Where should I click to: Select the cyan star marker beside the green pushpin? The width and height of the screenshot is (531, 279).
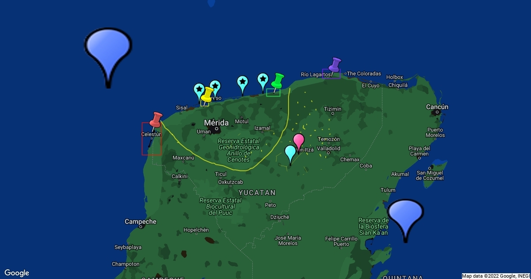coord(263,80)
